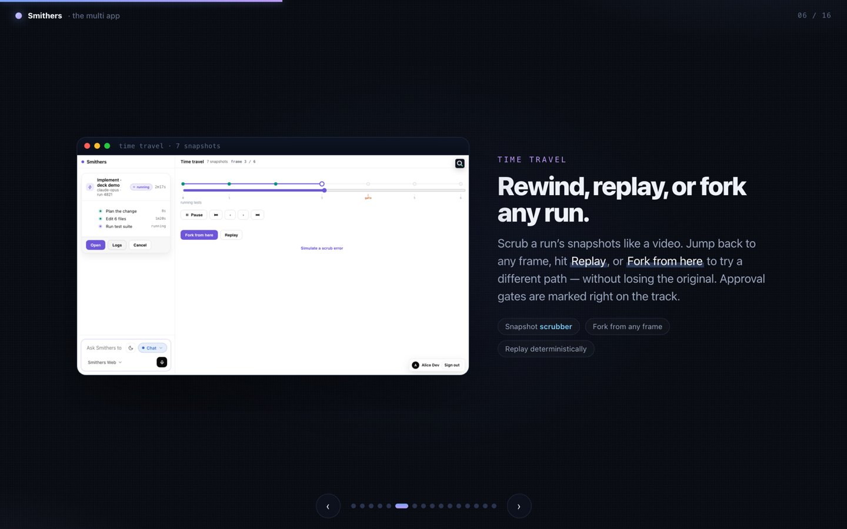Click the Replay button under the timeline
This screenshot has height=529, width=847.
pyautogui.click(x=231, y=235)
